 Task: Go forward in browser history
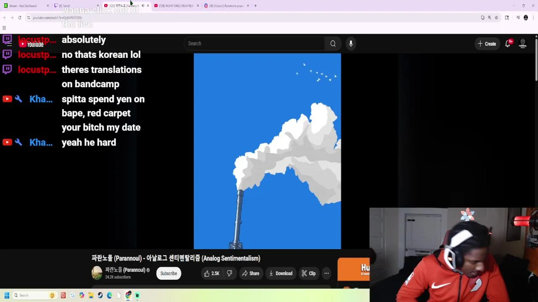coord(12,18)
